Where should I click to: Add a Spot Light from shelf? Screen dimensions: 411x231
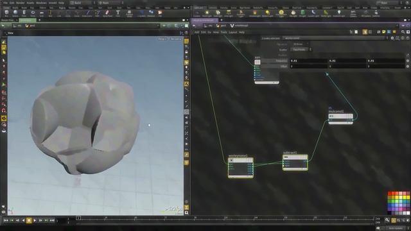[218, 13]
